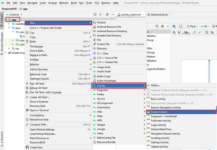Select Settings Activity template
This screenshot has height=150, width=217.
point(181,142)
